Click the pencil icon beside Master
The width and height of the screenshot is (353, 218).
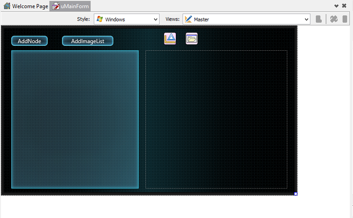[188, 19]
